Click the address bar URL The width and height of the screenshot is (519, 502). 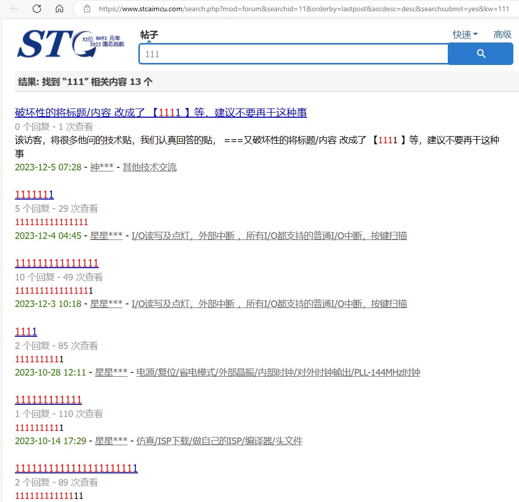[303, 9]
